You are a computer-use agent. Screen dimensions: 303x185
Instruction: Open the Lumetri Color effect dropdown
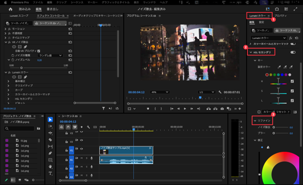tap(268, 38)
